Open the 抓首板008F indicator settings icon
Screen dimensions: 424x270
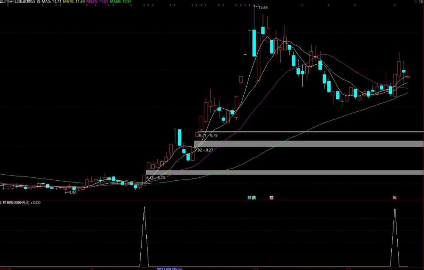click(1, 202)
